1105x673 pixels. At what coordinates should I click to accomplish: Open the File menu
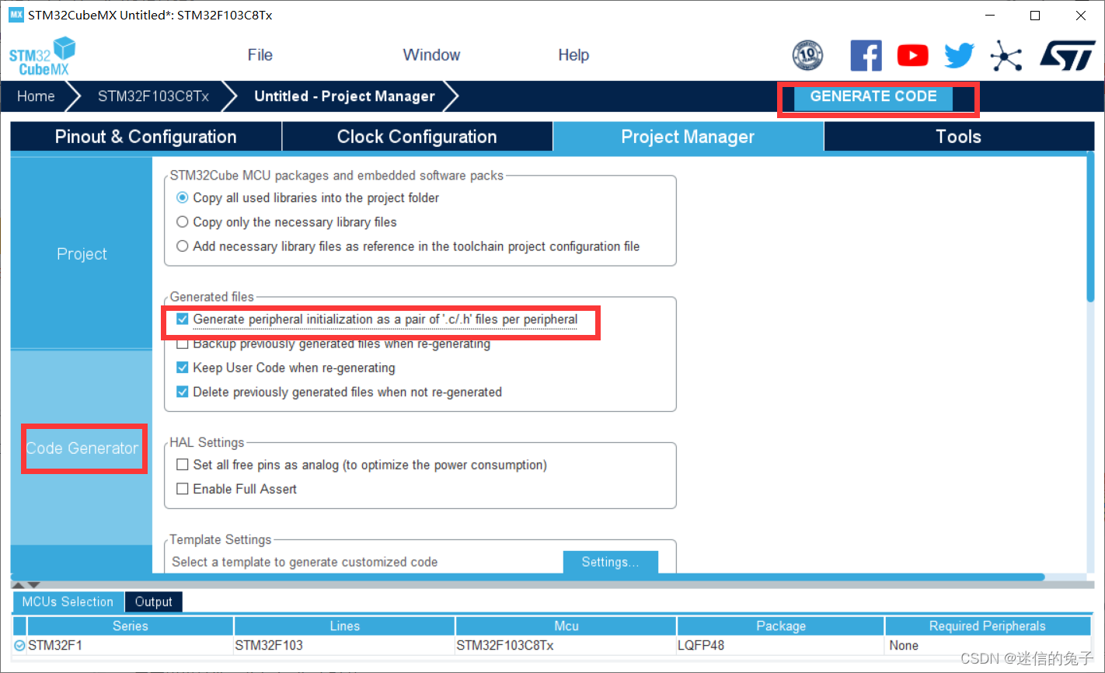(260, 55)
